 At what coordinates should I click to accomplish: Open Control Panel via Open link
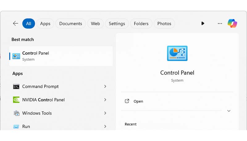click(138, 101)
